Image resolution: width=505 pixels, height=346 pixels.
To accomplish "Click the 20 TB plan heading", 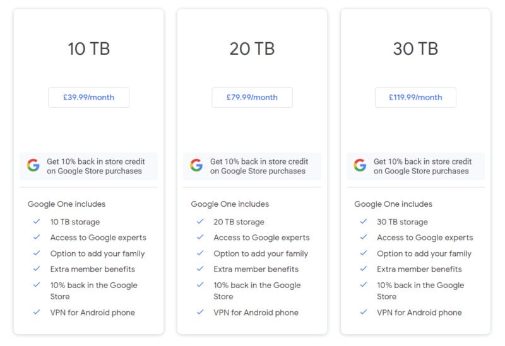I will pyautogui.click(x=252, y=49).
